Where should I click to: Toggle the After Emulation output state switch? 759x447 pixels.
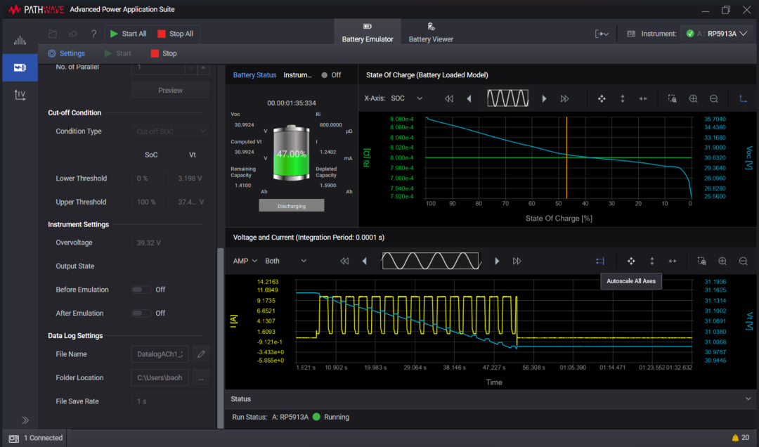tap(141, 313)
